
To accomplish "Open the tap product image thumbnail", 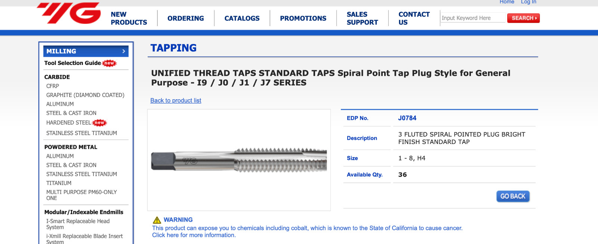I will (x=239, y=160).
